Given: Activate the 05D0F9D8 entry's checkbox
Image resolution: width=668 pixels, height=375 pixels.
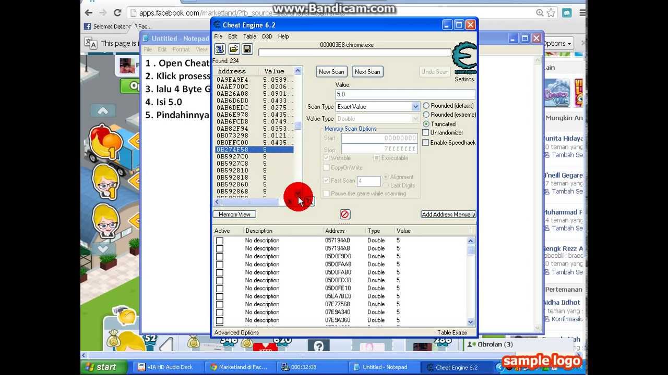Looking at the screenshot, I should click(x=220, y=256).
